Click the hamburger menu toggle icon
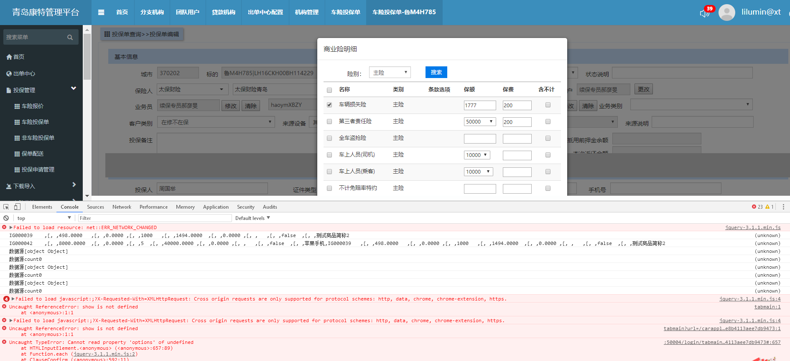 (x=101, y=13)
